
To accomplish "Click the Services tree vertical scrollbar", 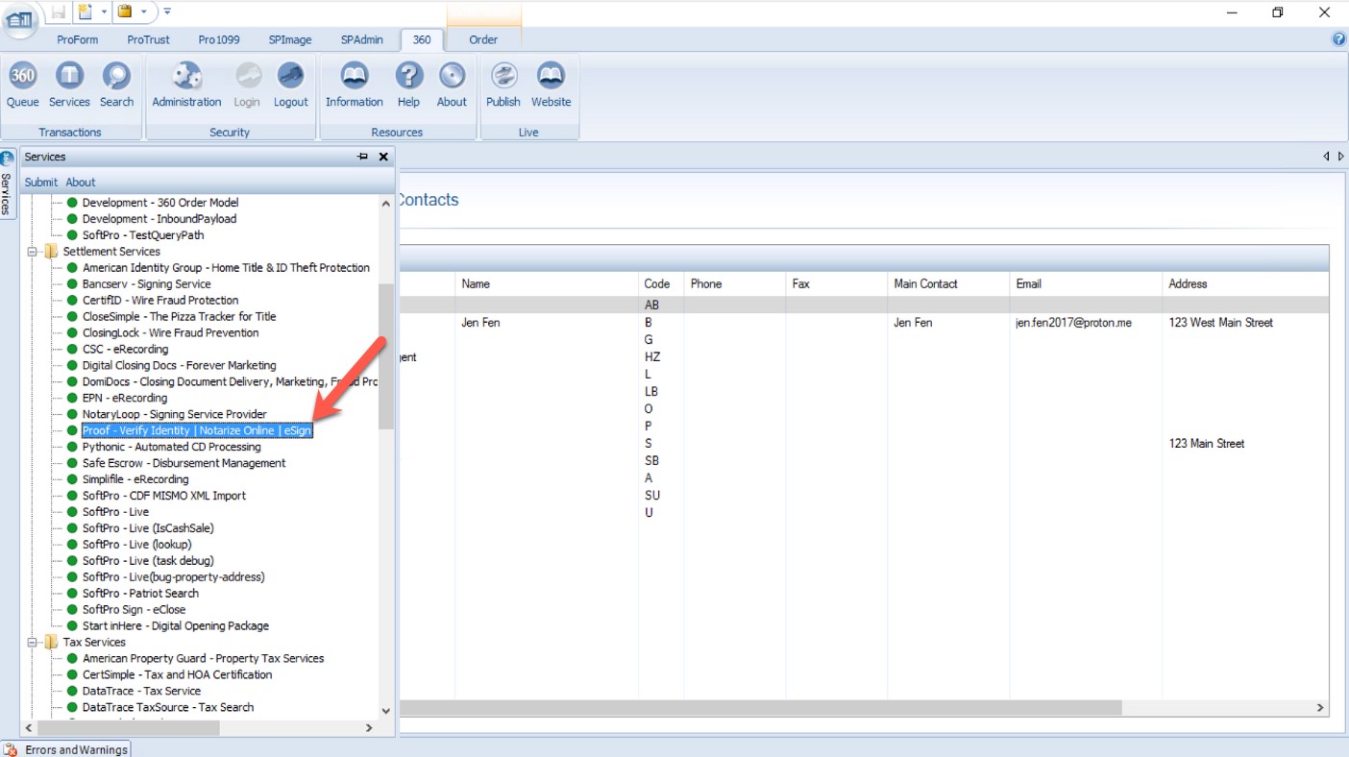I will 386,356.
